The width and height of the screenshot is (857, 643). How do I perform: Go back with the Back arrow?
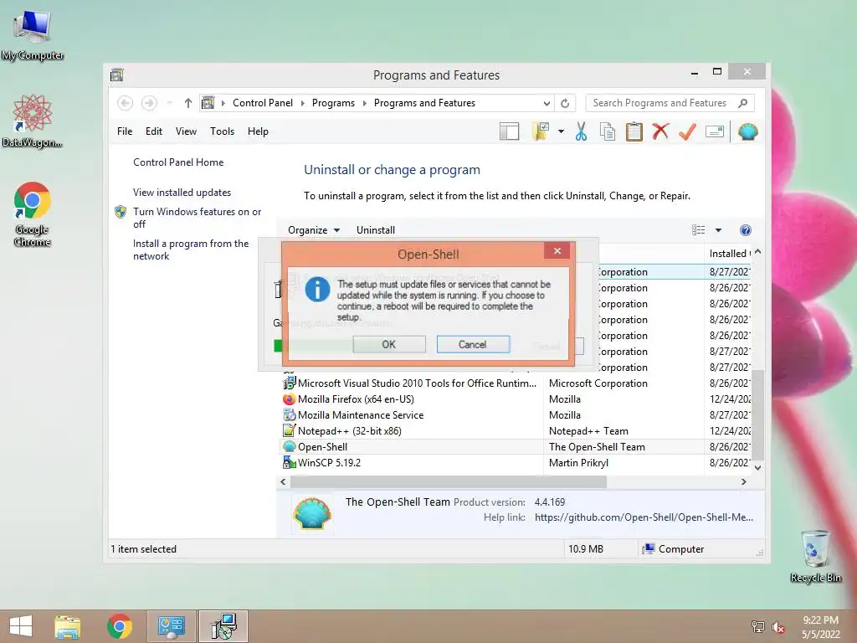pyautogui.click(x=125, y=103)
